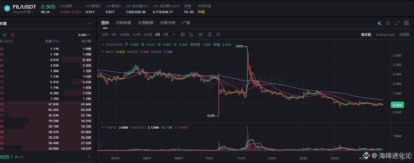The height and width of the screenshot is (163, 414).
Task: Switch to the 币种信息 tab
Action: pyautogui.click(x=124, y=23)
